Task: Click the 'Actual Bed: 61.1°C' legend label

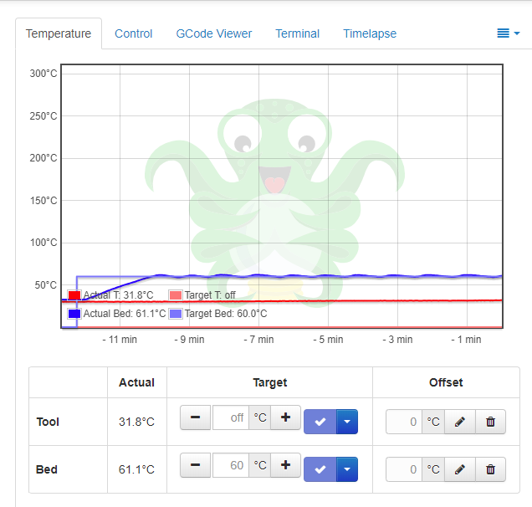Action: 125,314
